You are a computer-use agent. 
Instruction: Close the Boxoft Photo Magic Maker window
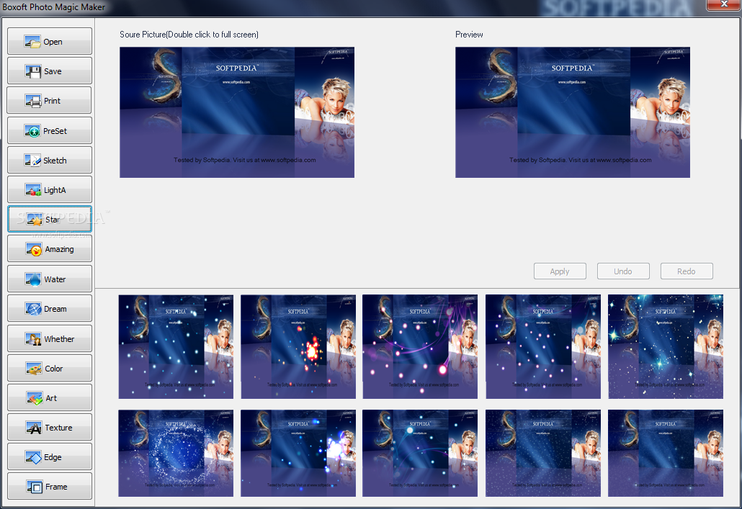723,4
